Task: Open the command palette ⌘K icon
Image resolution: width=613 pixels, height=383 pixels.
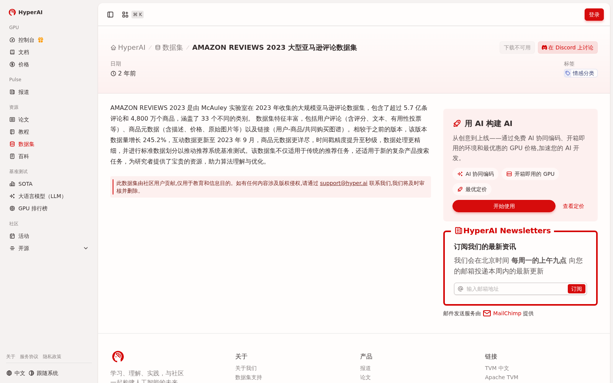Action: pos(125,15)
